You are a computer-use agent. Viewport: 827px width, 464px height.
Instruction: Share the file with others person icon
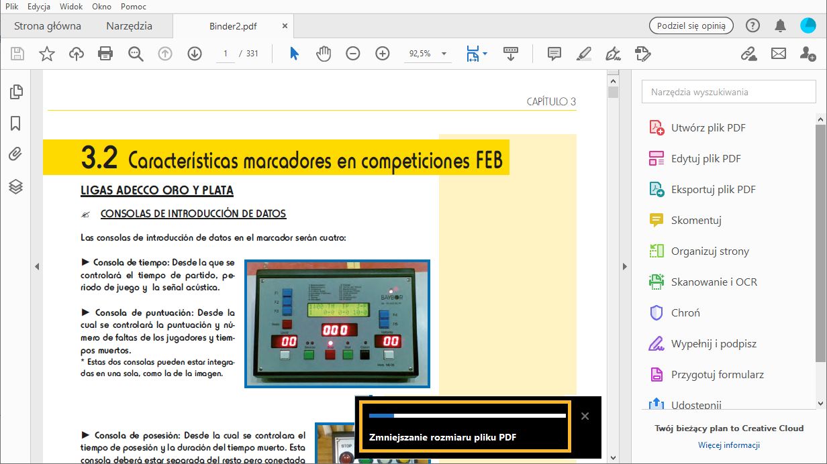pos(808,54)
